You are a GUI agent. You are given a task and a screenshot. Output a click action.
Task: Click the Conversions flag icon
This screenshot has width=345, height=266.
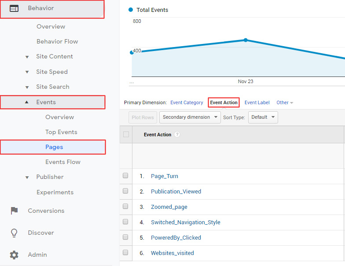pos(14,211)
